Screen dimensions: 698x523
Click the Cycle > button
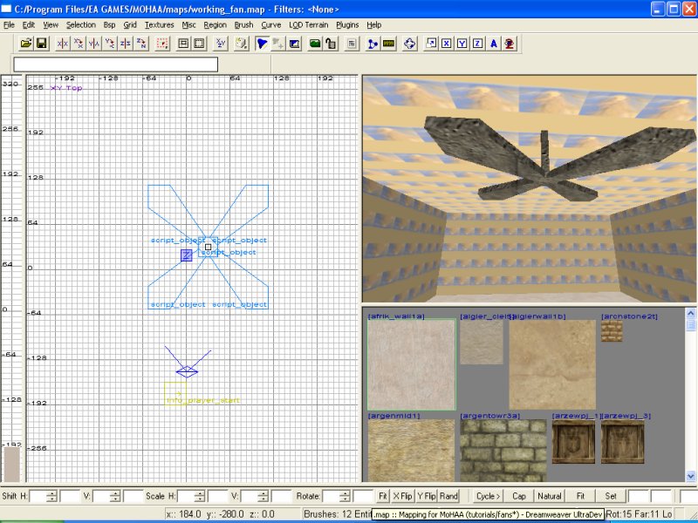(x=489, y=496)
